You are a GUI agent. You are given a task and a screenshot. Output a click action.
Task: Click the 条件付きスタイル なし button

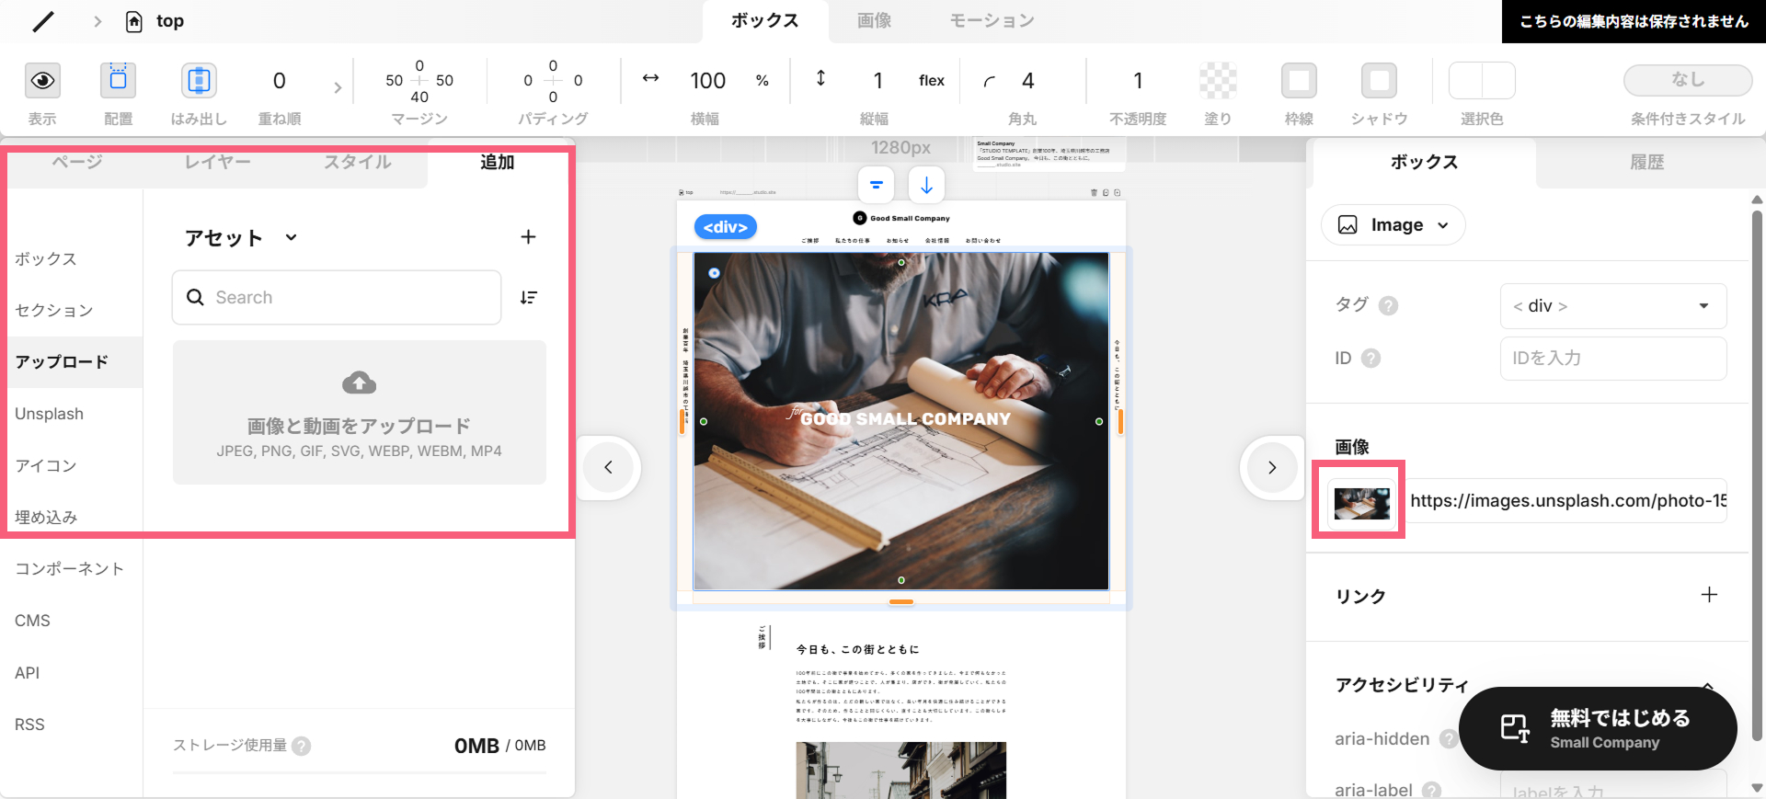[1688, 80]
